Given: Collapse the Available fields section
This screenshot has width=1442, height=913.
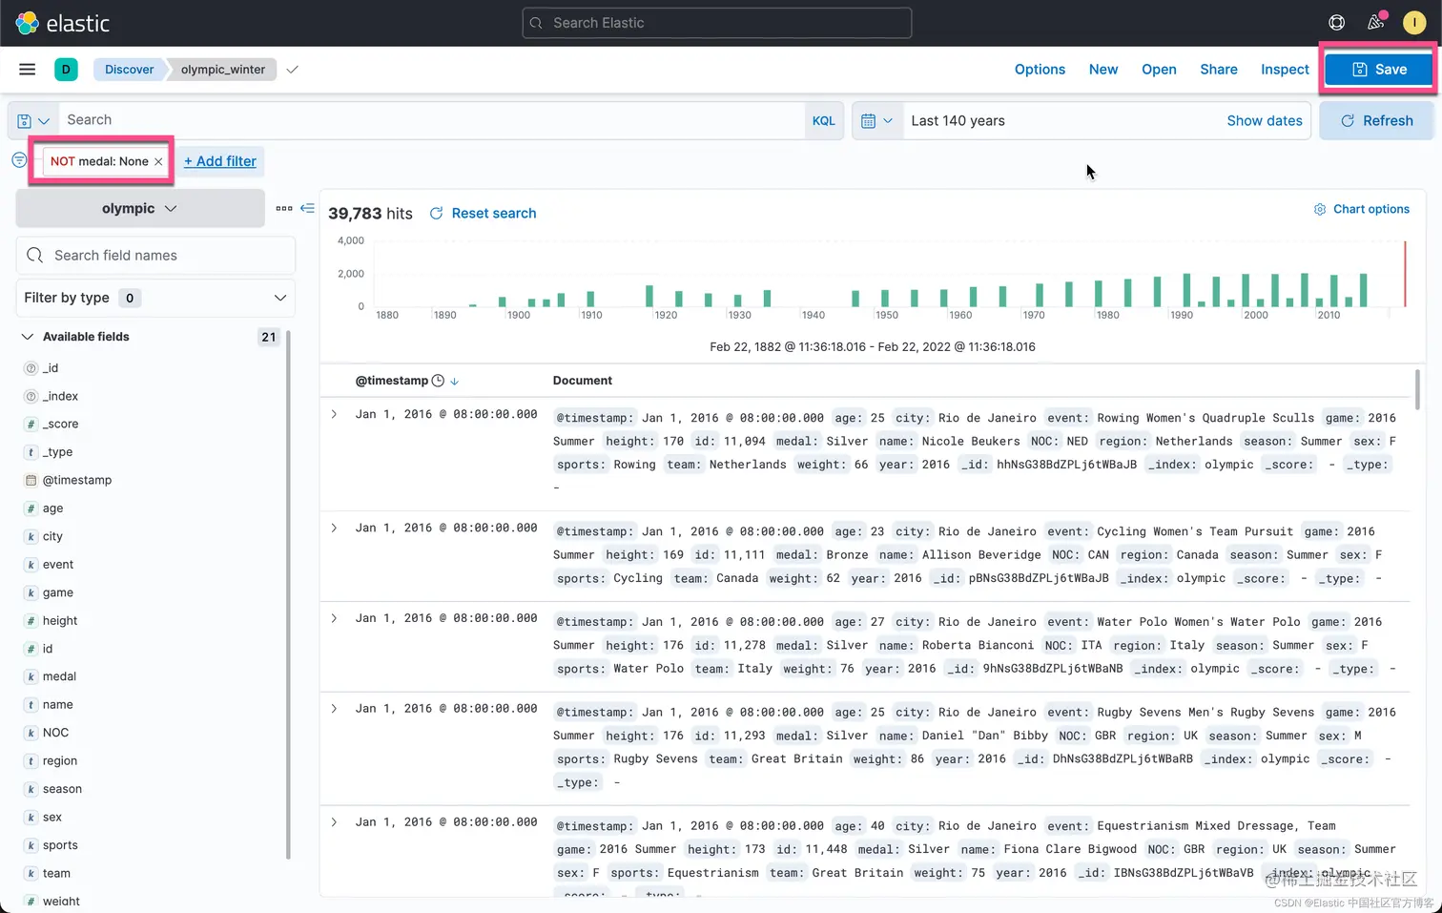Looking at the screenshot, I should click(x=28, y=337).
